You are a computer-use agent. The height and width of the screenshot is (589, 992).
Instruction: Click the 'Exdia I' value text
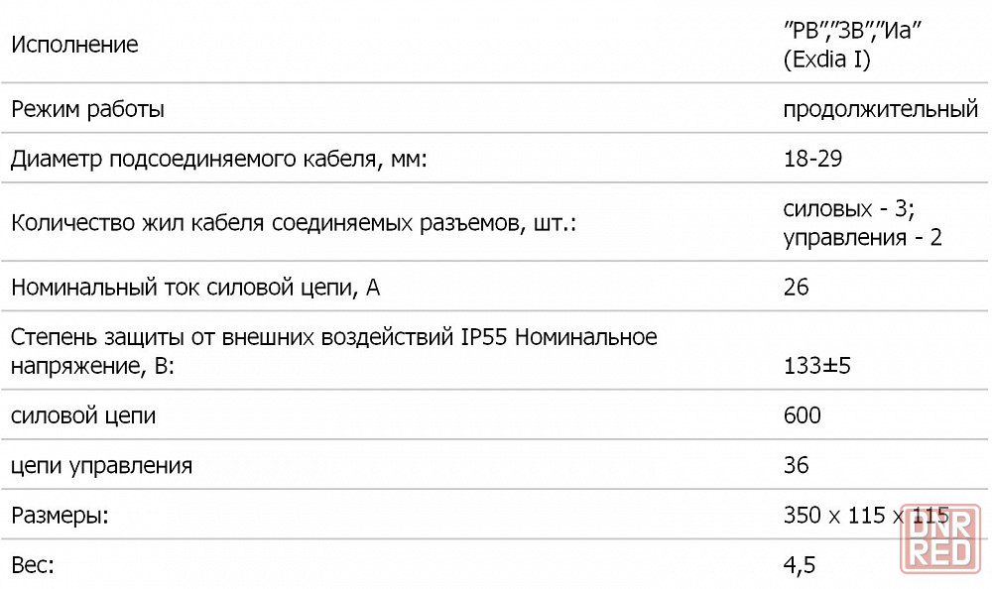827,59
